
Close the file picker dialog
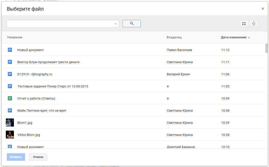tap(263, 9)
